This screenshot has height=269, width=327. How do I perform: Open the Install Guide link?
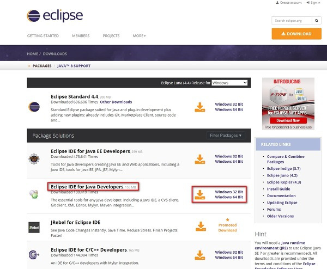tap(278, 189)
